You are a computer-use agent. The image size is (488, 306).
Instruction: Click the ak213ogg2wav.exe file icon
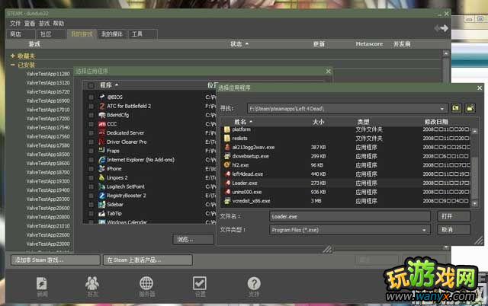(227, 147)
